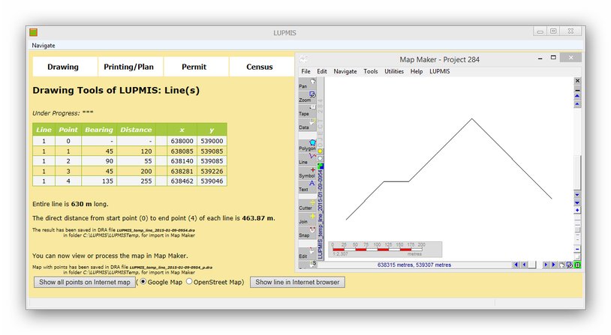
Task: Activate the Edit tool in Map Maker
Action: 307,253
